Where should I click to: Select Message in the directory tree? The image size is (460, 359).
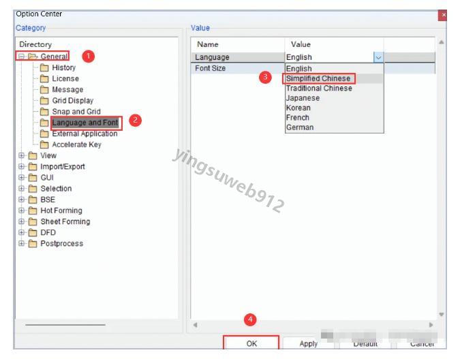coord(67,89)
